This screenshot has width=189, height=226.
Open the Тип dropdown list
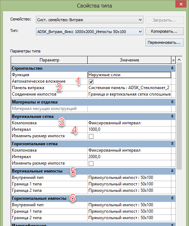[x=140, y=31]
